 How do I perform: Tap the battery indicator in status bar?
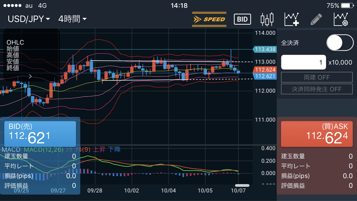coord(347,5)
